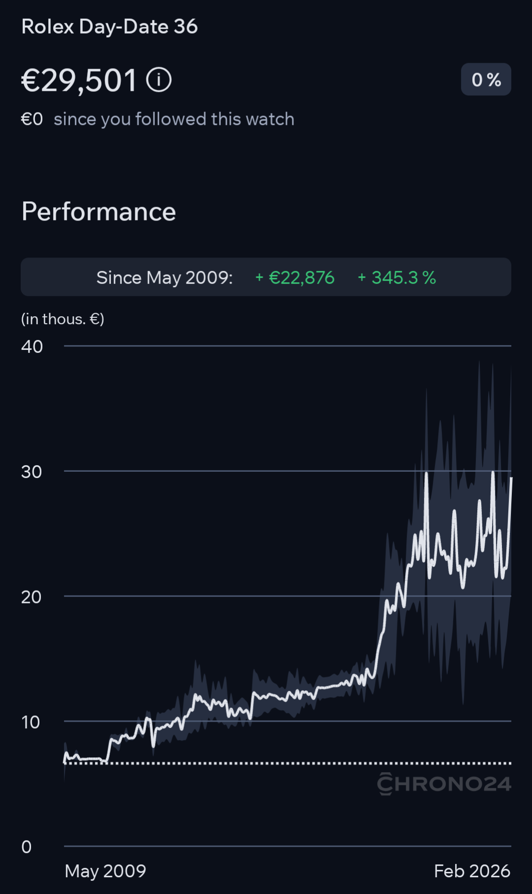Tap the 0 % change badge
The image size is (532, 894).
(x=486, y=79)
